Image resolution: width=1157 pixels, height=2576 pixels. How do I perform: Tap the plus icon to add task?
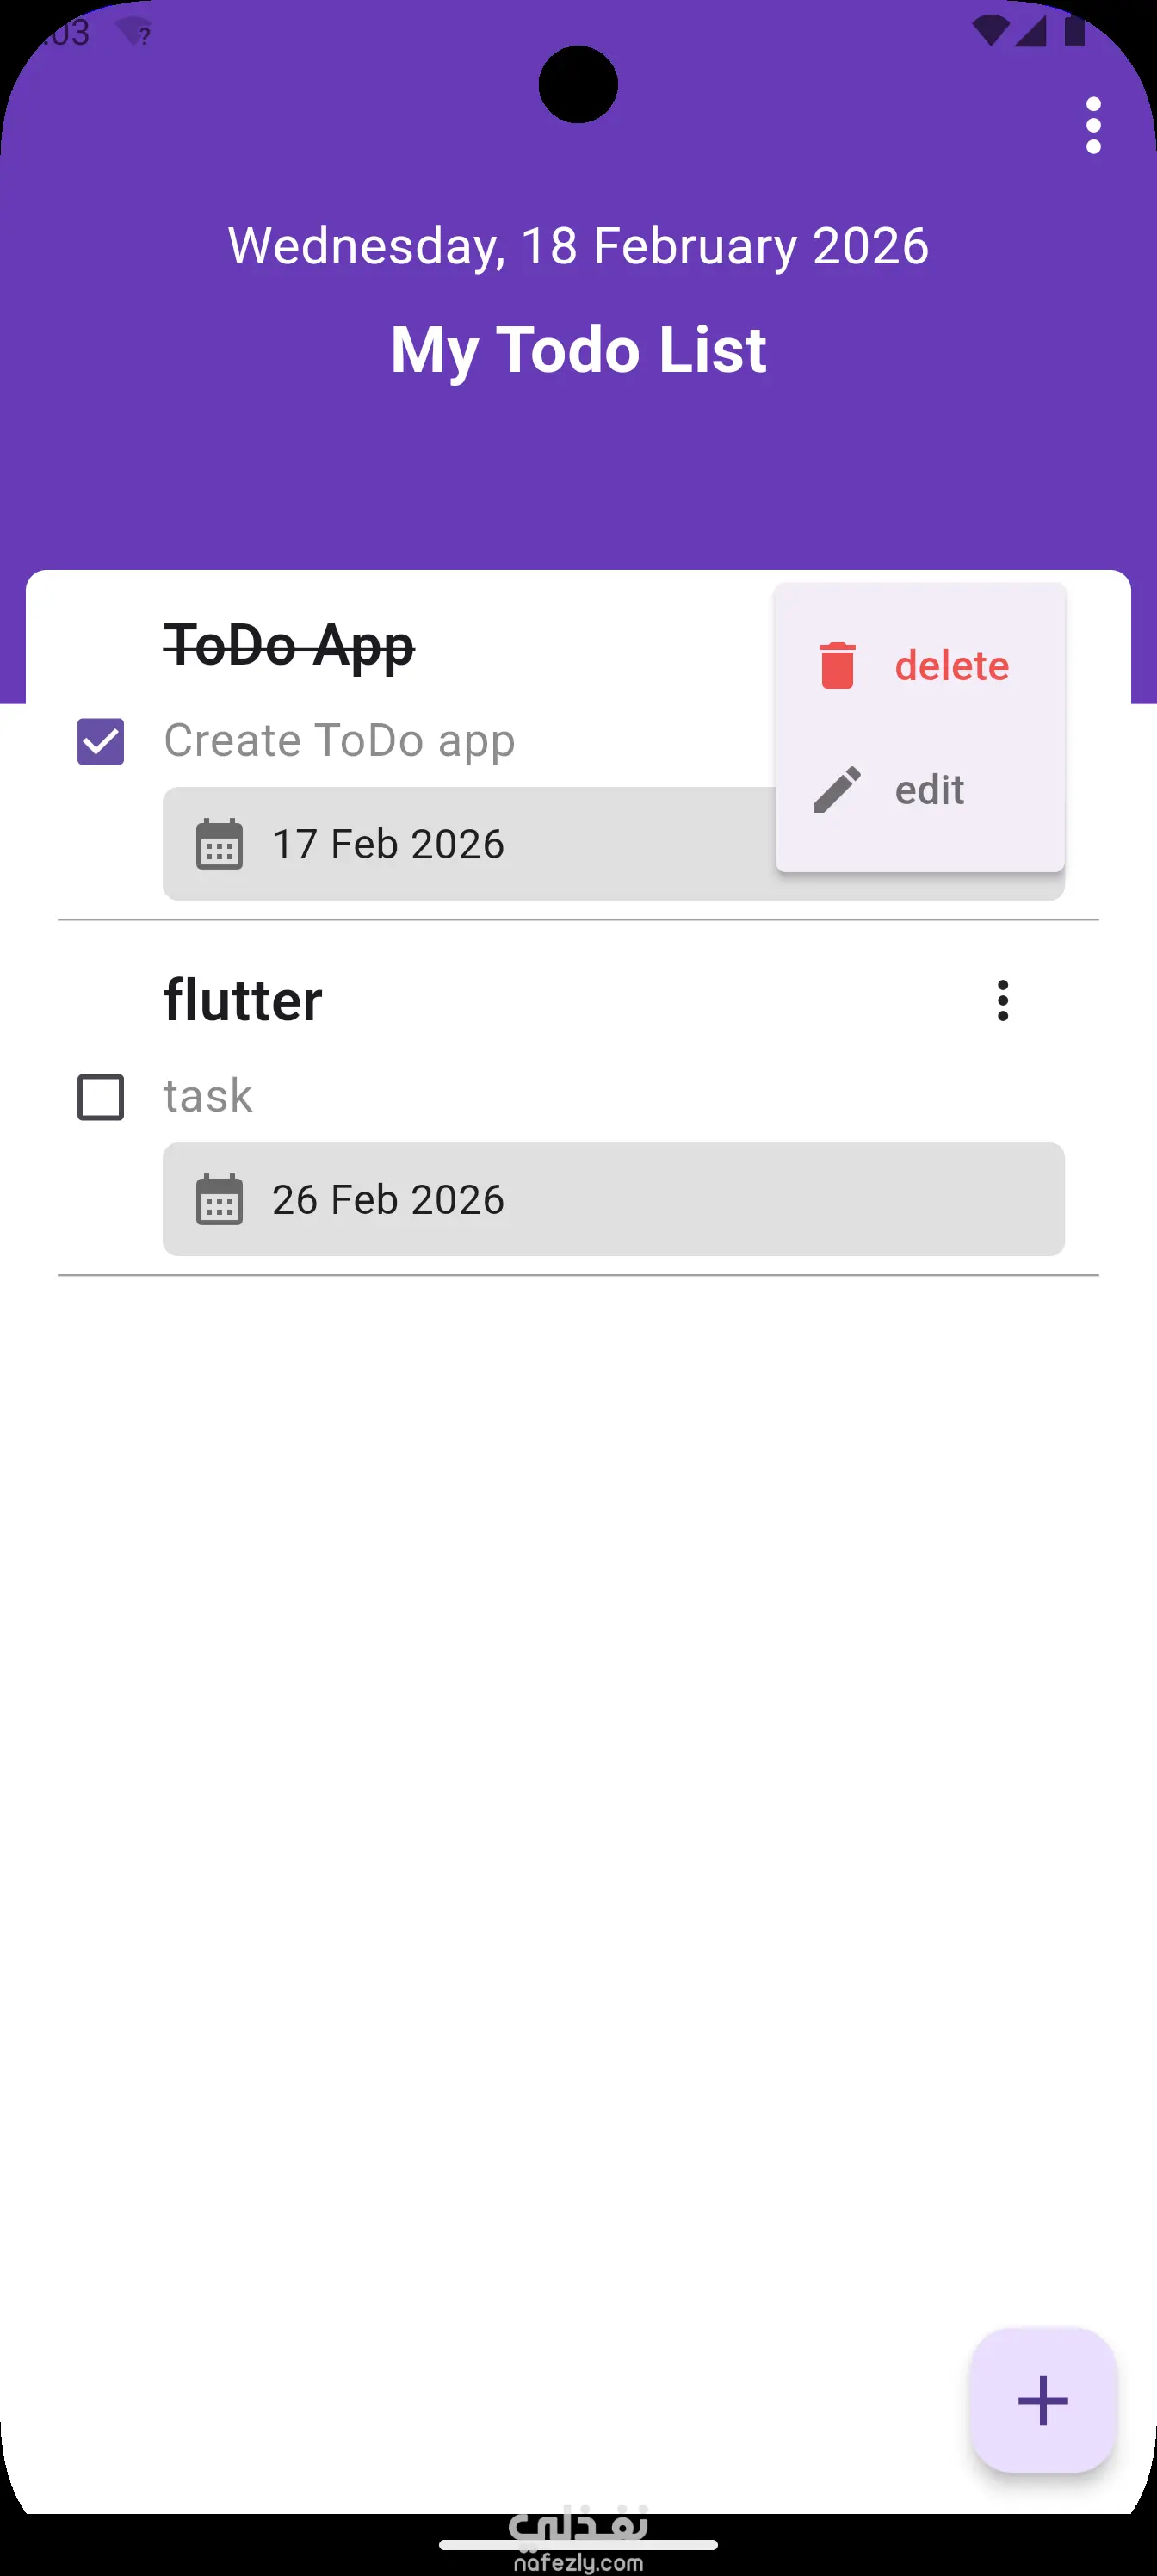pos(1042,2400)
